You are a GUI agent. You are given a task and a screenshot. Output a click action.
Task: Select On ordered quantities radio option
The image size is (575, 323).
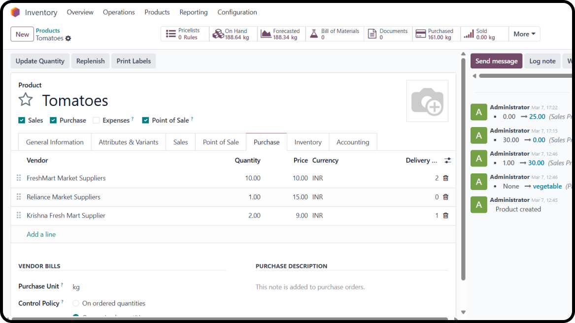click(76, 303)
